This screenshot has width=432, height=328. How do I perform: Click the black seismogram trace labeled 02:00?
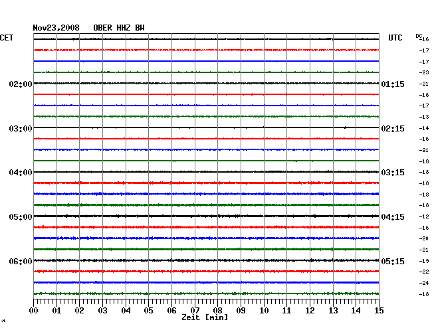(x=206, y=83)
